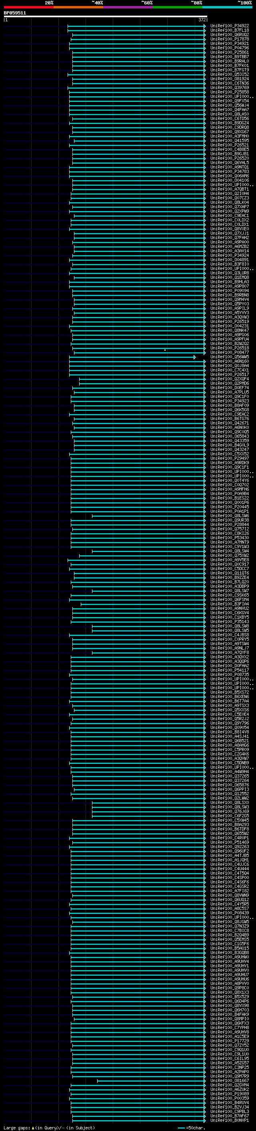Open the UniRef100_O65843 entry
The image size is (256, 1131).
point(230,437)
